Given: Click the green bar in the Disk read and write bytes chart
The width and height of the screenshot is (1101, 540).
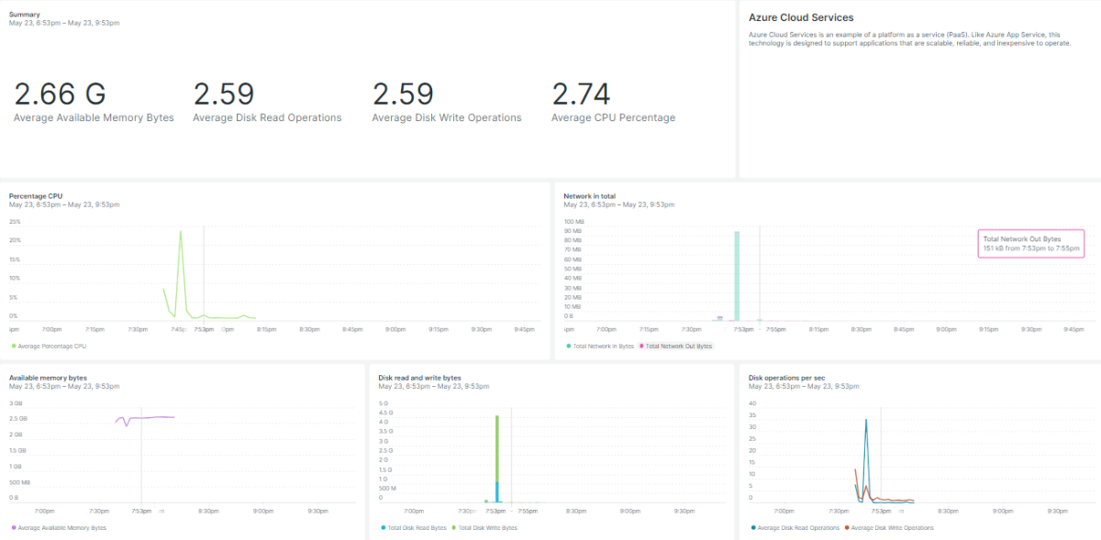Looking at the screenshot, I should pos(496,447).
